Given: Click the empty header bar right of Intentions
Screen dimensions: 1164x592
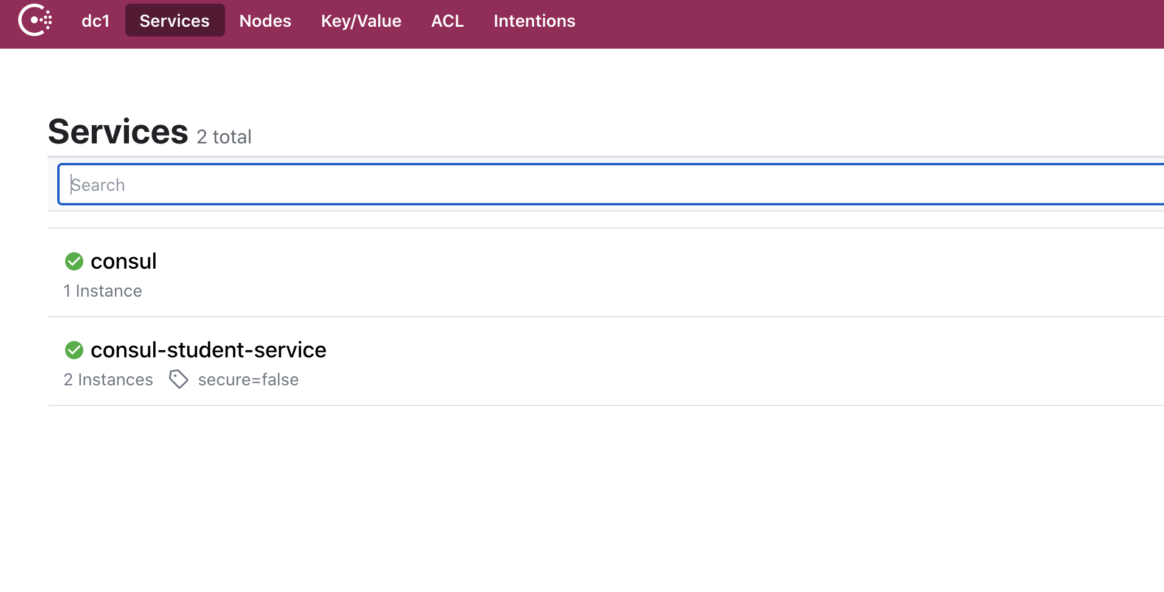Looking at the screenshot, I should 851,23.
